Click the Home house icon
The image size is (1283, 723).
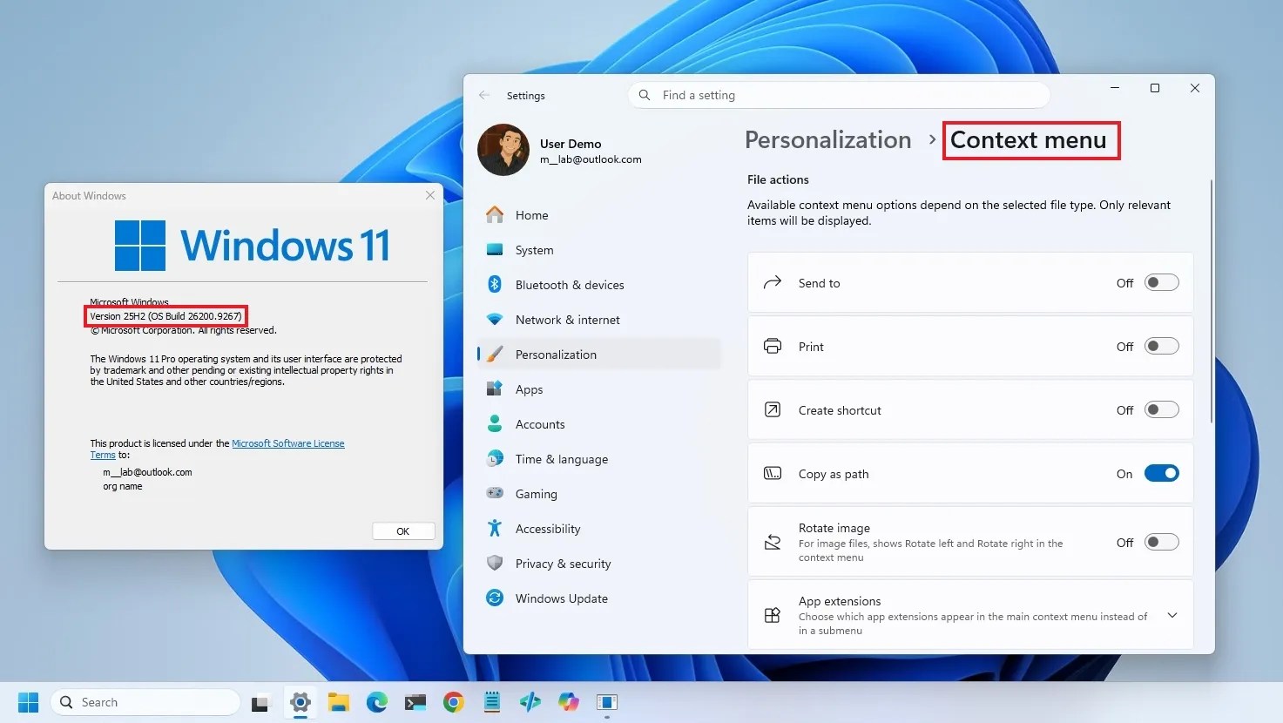pyautogui.click(x=495, y=214)
